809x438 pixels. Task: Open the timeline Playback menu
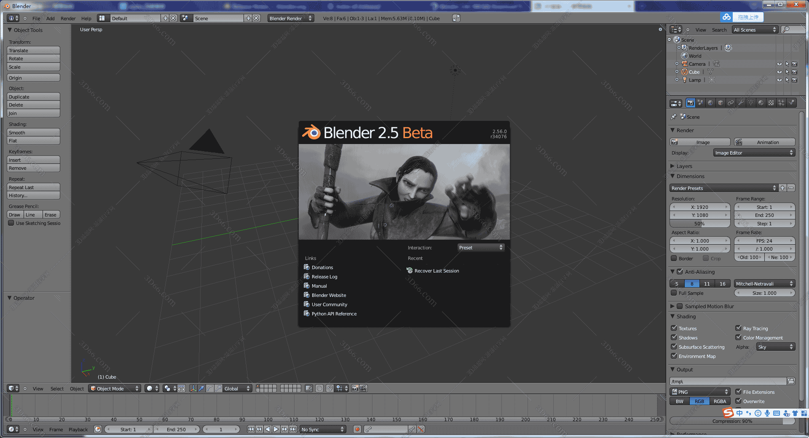click(x=78, y=430)
